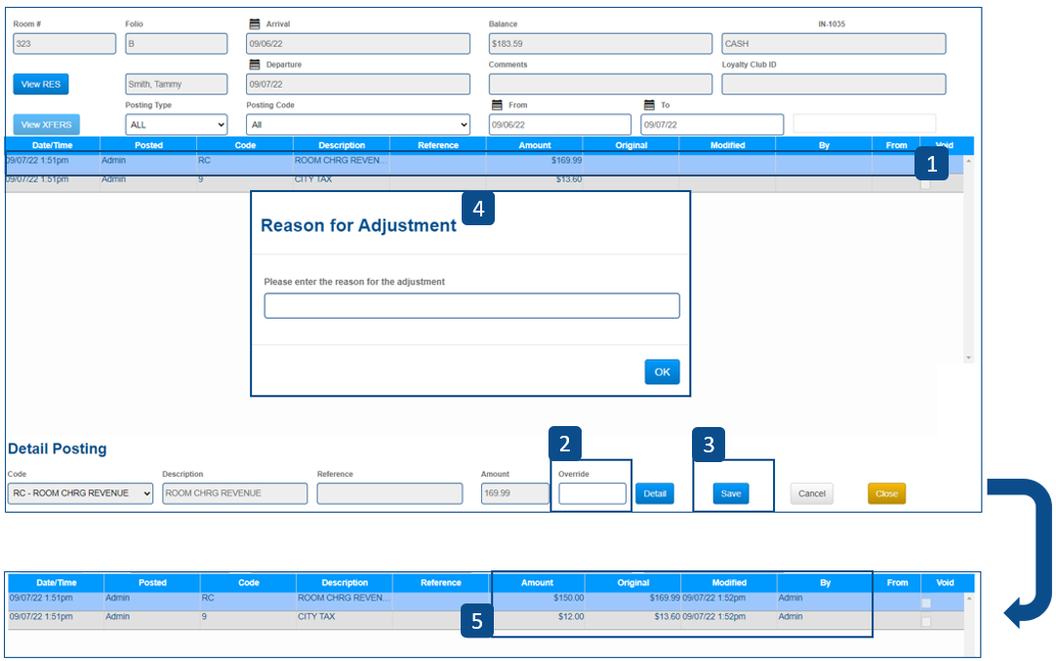The height and width of the screenshot is (661, 1056).
Task: Click the Save button
Action: click(x=731, y=494)
